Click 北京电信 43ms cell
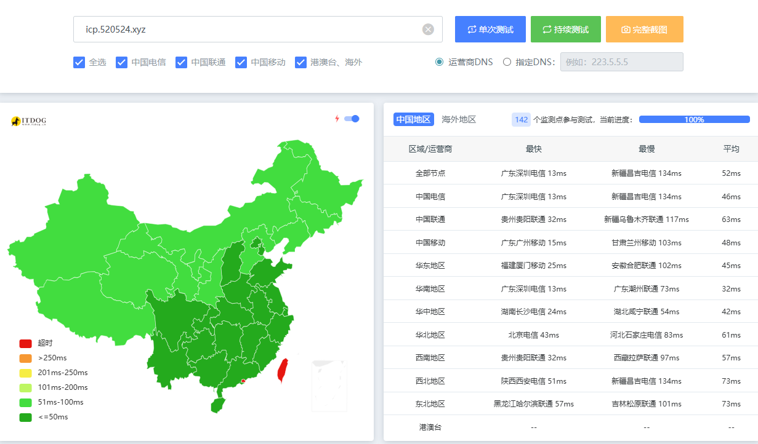 [534, 335]
